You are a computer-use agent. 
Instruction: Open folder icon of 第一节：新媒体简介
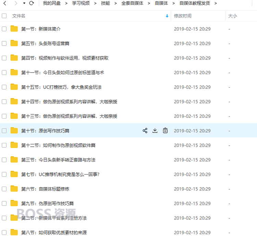click(14, 29)
